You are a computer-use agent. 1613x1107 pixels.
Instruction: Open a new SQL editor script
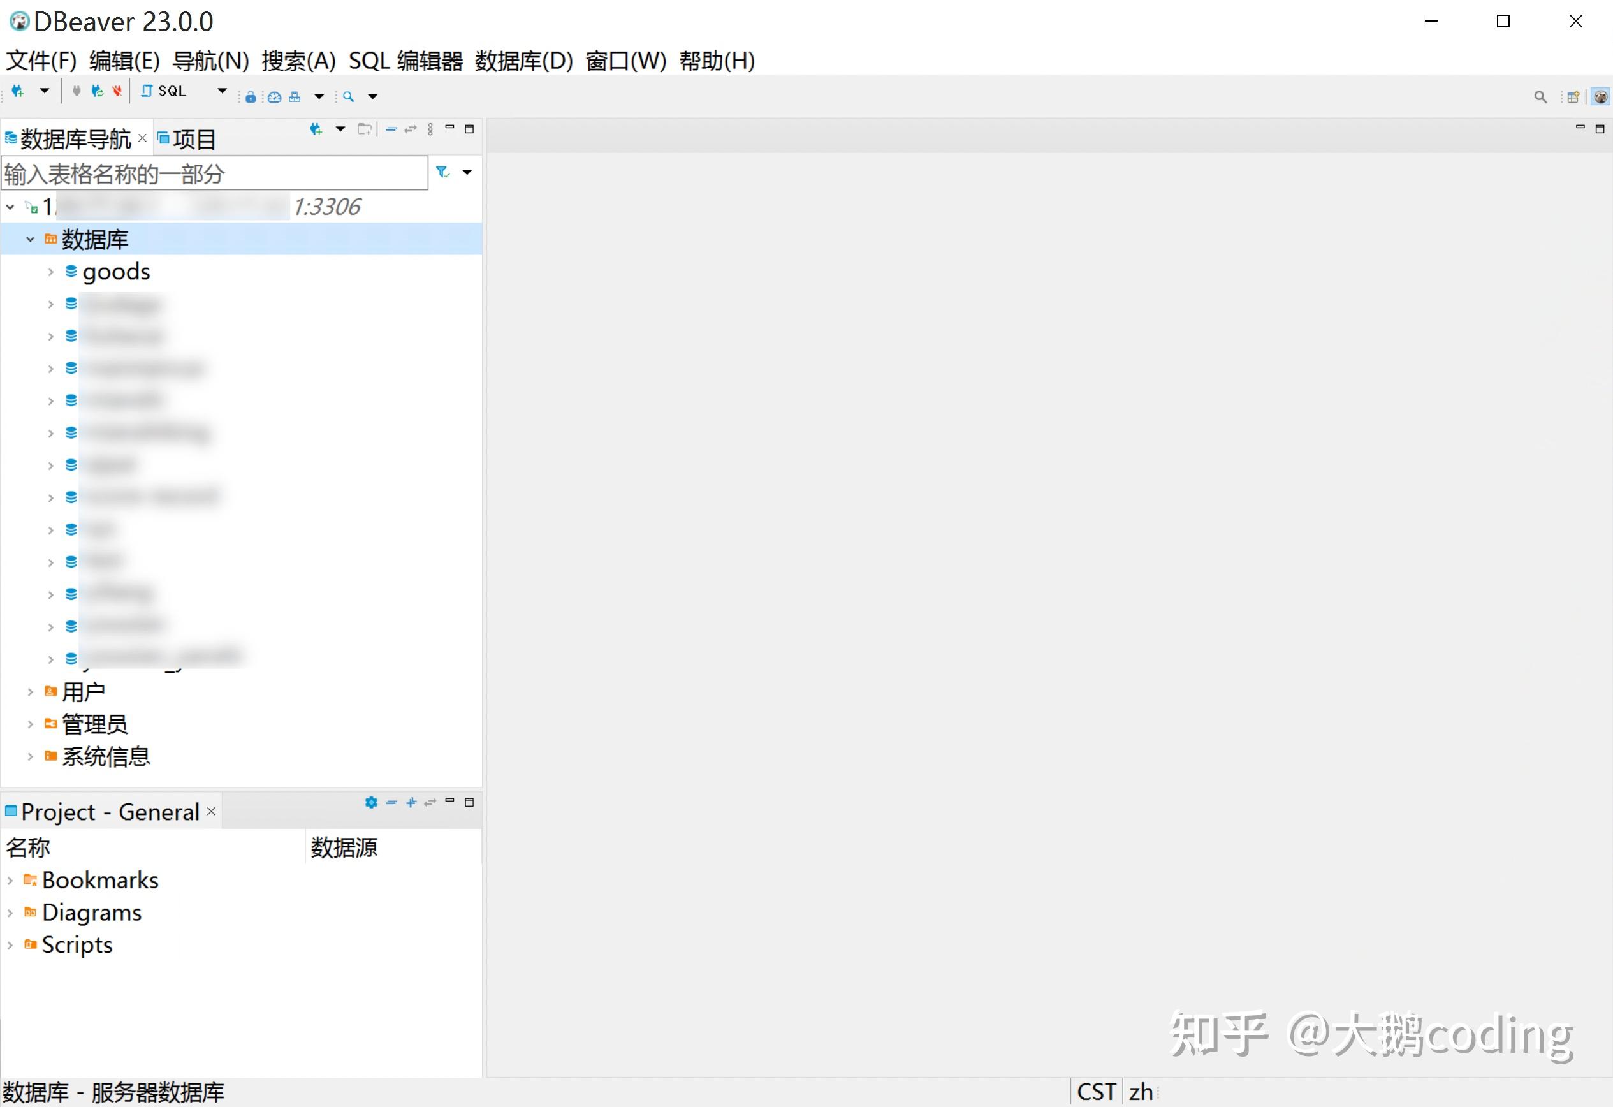165,91
